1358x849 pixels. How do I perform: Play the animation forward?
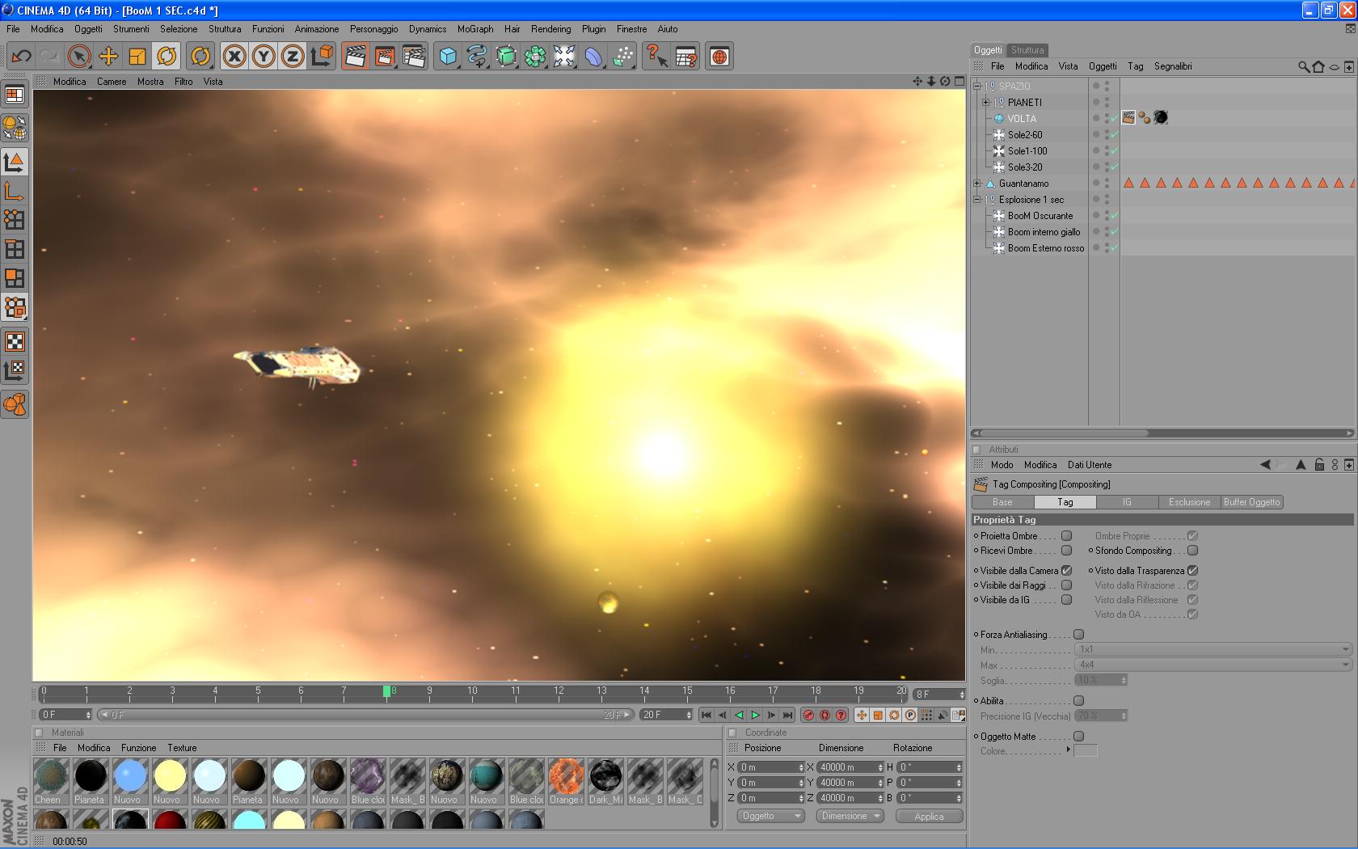click(x=755, y=715)
